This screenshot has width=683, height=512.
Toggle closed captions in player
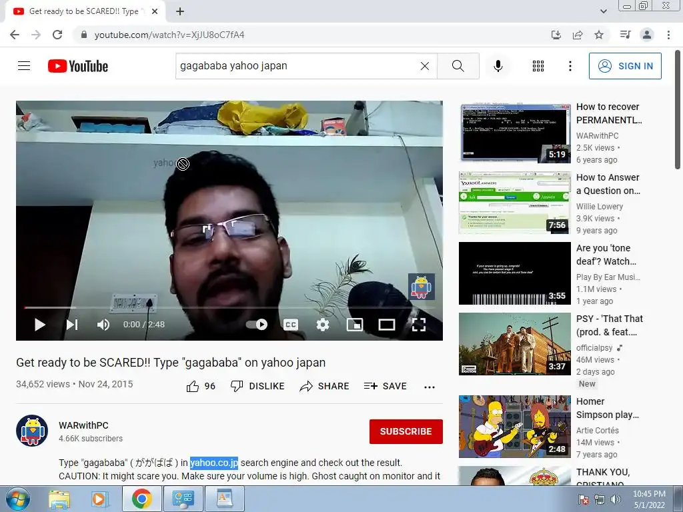tap(291, 325)
